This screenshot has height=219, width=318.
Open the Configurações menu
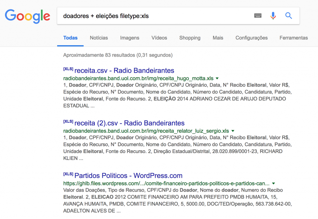click(251, 38)
